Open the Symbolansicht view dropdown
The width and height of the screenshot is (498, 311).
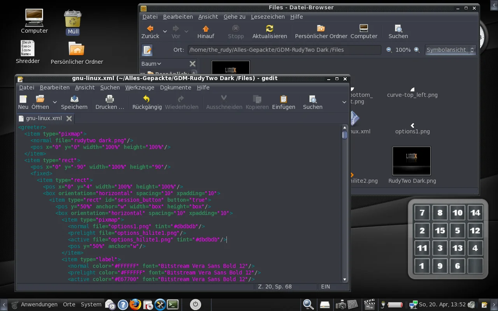[451, 50]
